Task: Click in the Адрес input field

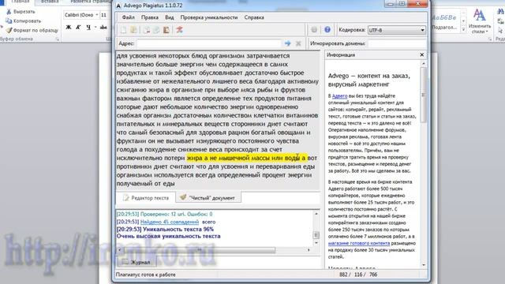Action: (209, 43)
